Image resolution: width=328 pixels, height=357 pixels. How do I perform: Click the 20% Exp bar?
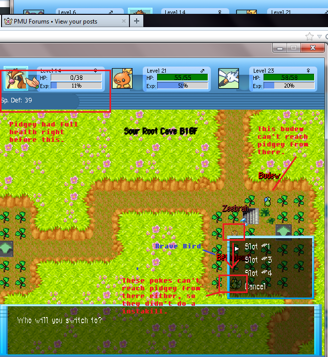[289, 86]
